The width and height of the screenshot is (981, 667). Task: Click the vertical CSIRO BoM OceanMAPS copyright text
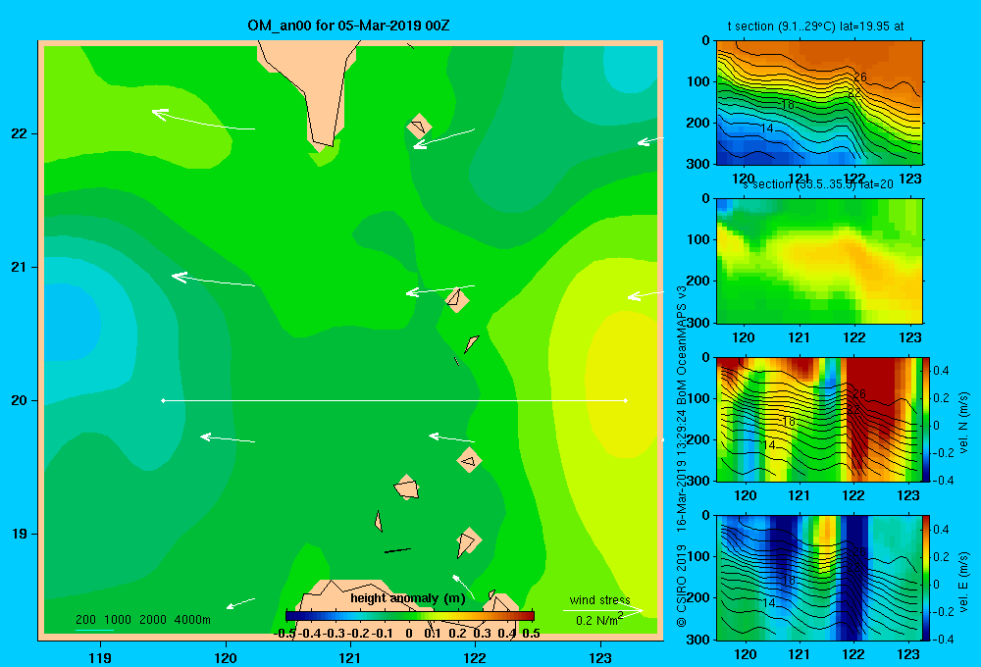click(x=682, y=457)
